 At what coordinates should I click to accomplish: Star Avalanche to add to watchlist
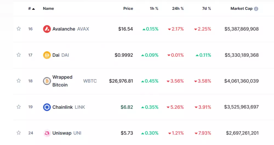[19, 29]
